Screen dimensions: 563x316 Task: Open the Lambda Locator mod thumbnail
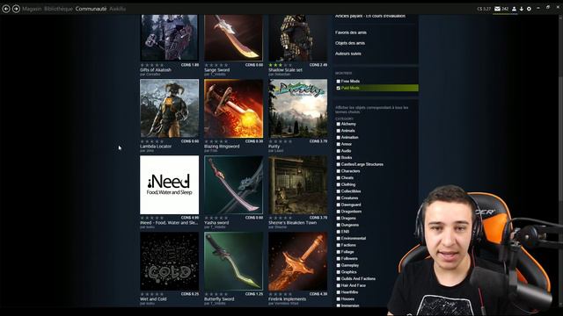pyautogui.click(x=169, y=108)
